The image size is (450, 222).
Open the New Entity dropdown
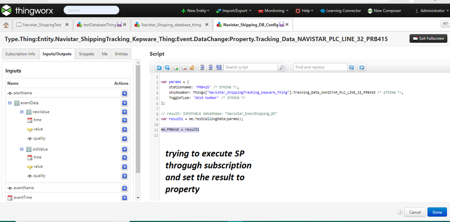pos(195,11)
